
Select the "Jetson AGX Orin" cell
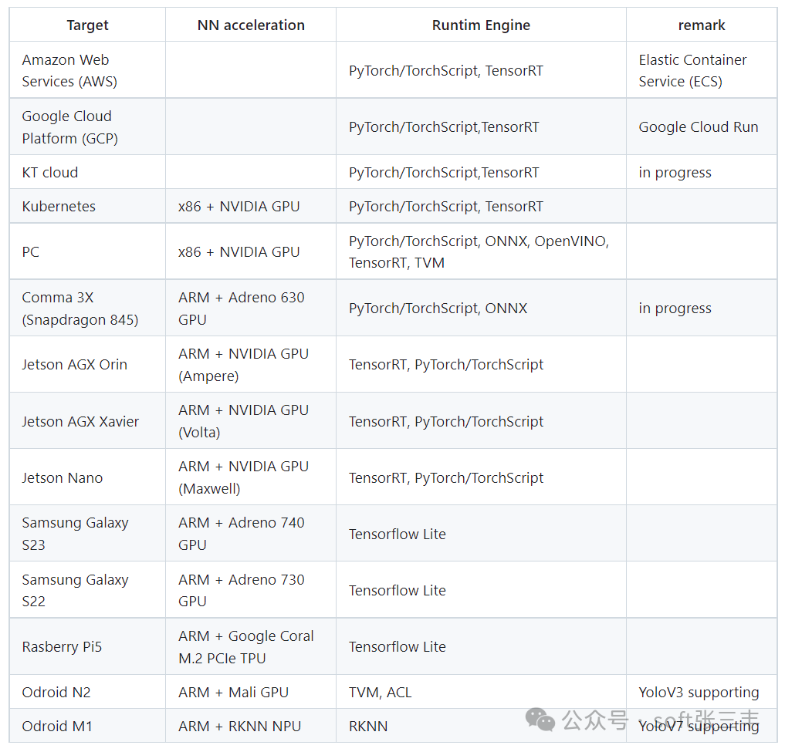pyautogui.click(x=88, y=364)
